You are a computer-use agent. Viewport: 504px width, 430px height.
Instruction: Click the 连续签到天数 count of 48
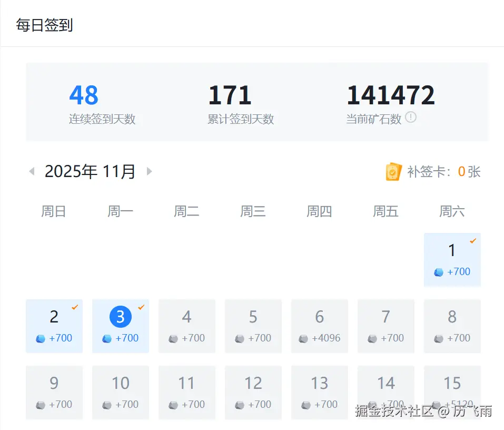pos(84,94)
